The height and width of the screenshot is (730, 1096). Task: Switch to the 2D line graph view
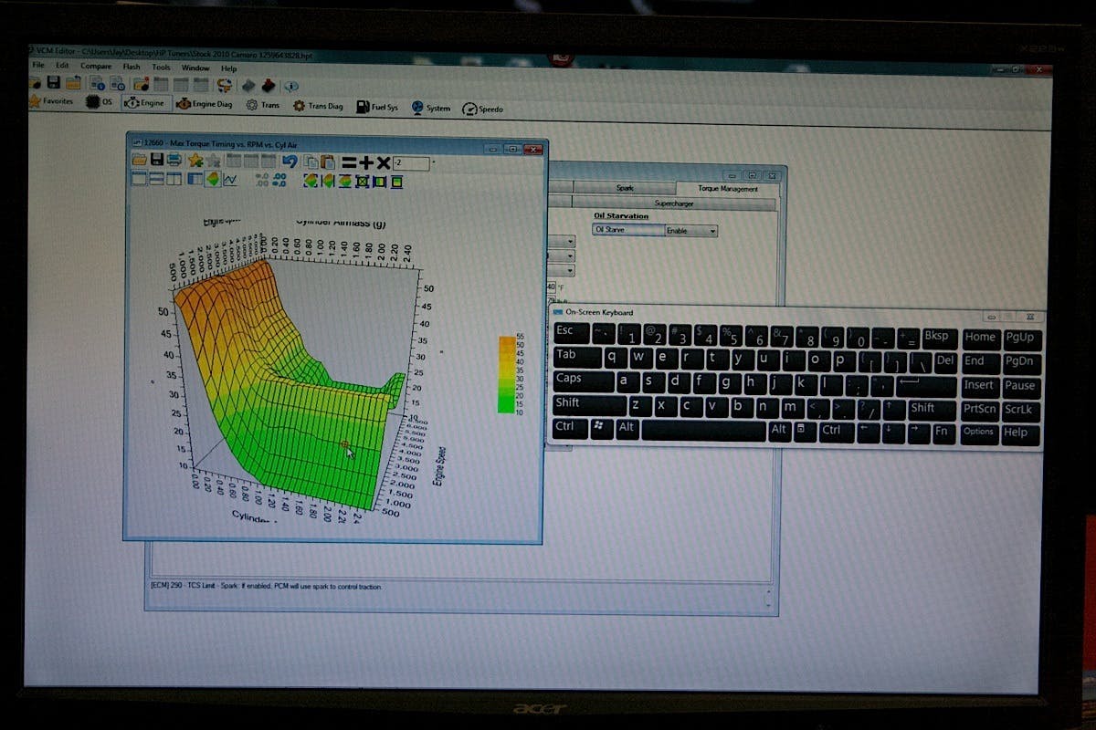[230, 179]
